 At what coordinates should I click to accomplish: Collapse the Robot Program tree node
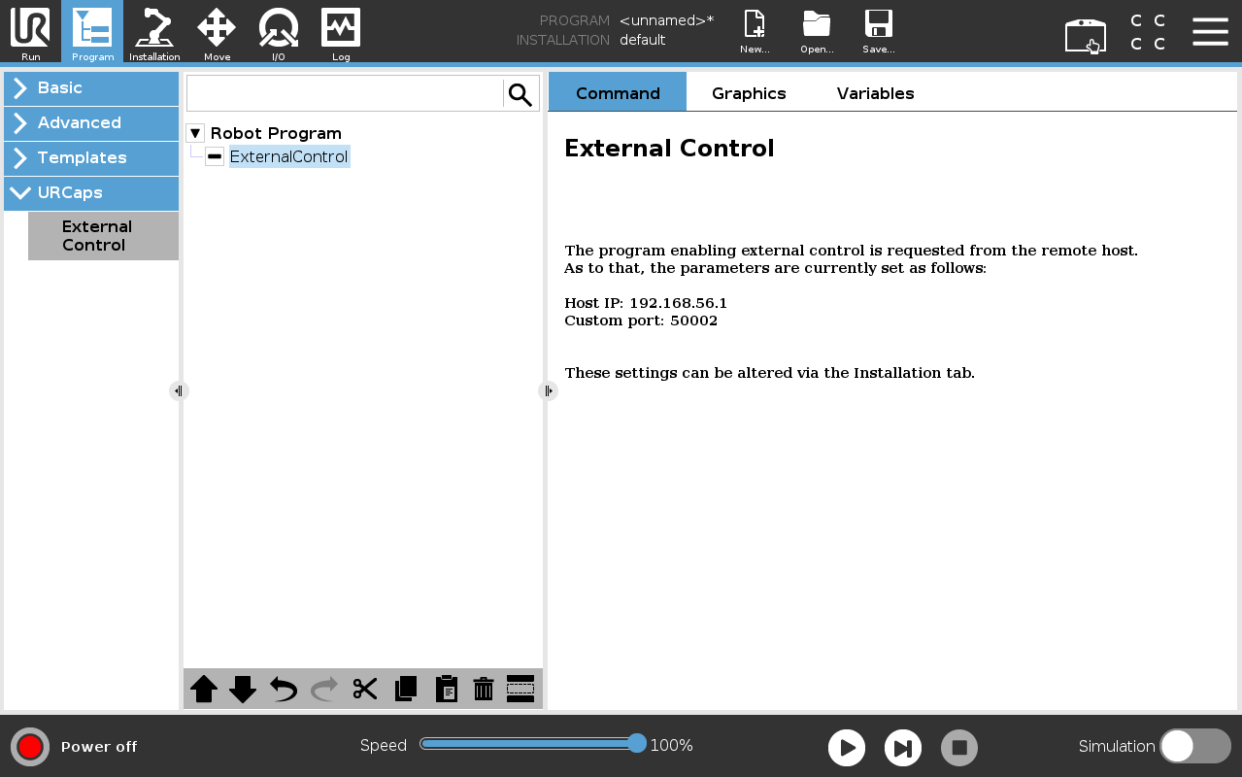point(194,133)
